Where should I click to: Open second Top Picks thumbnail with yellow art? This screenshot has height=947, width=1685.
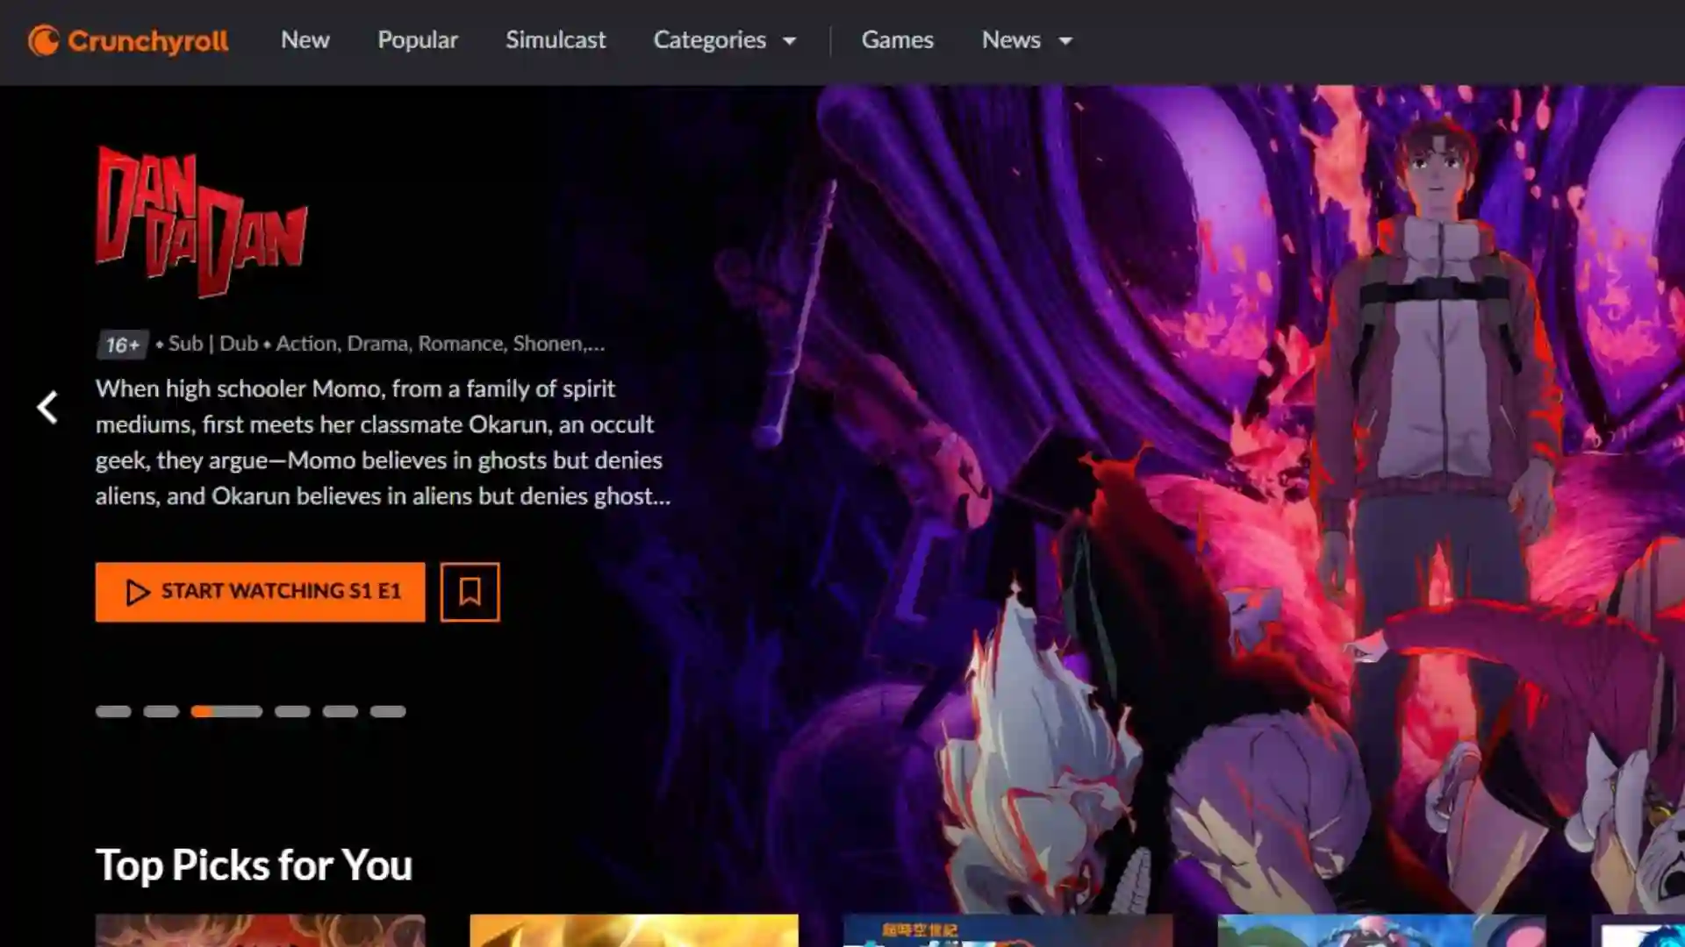click(634, 930)
